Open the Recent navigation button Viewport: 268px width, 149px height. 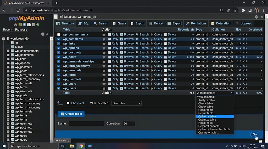coord(8,30)
